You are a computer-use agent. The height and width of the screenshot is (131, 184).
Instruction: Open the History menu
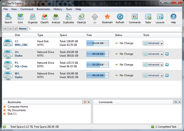click(x=58, y=9)
